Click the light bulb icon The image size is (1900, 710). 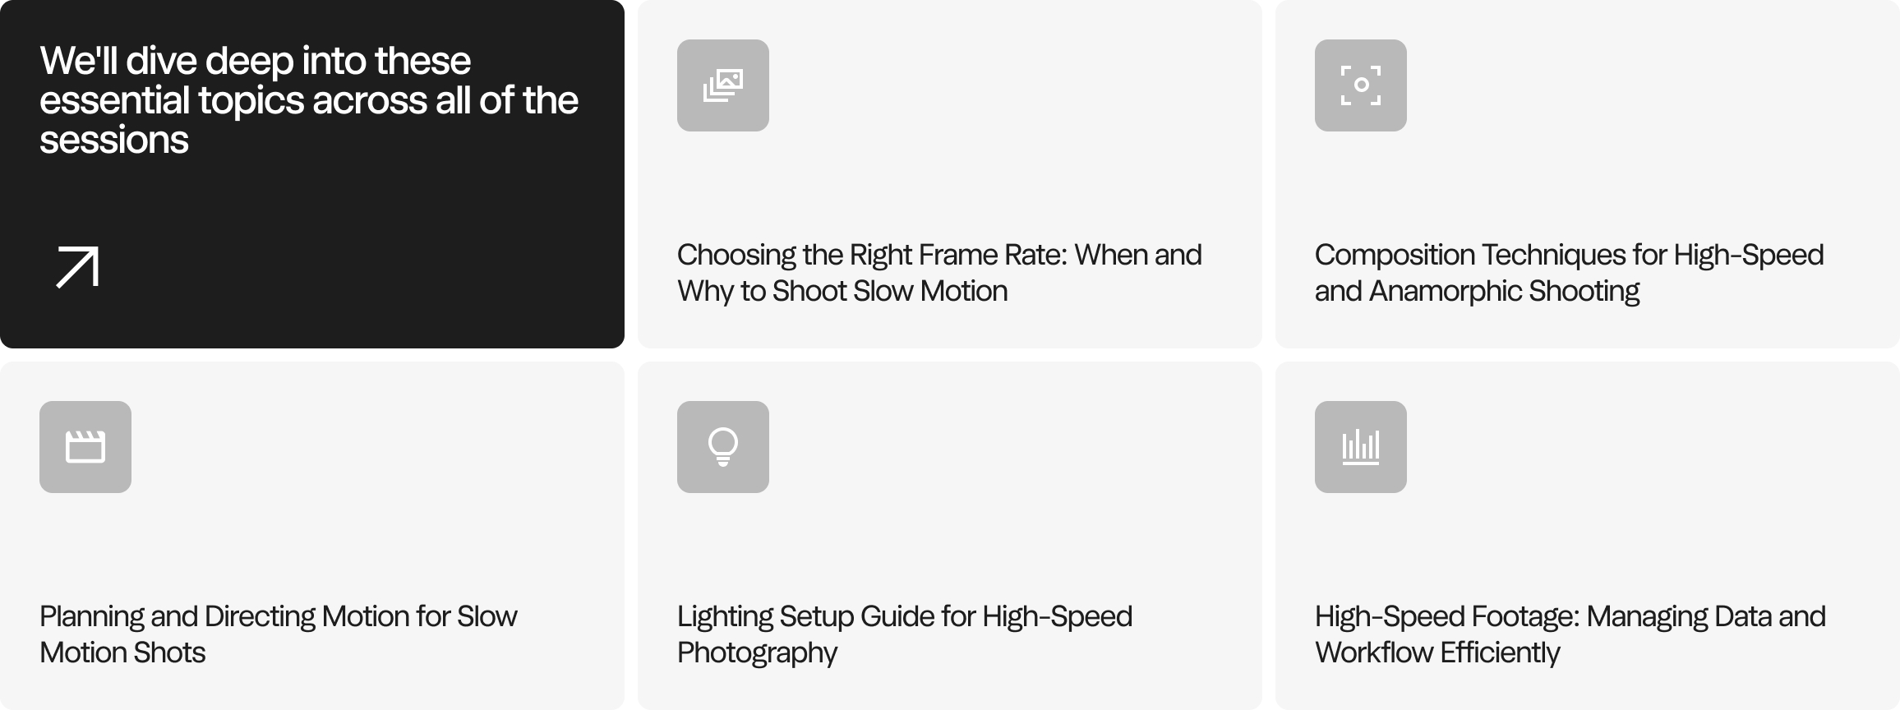[x=723, y=447]
